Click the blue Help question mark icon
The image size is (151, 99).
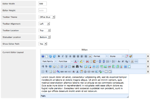coord(43,56)
